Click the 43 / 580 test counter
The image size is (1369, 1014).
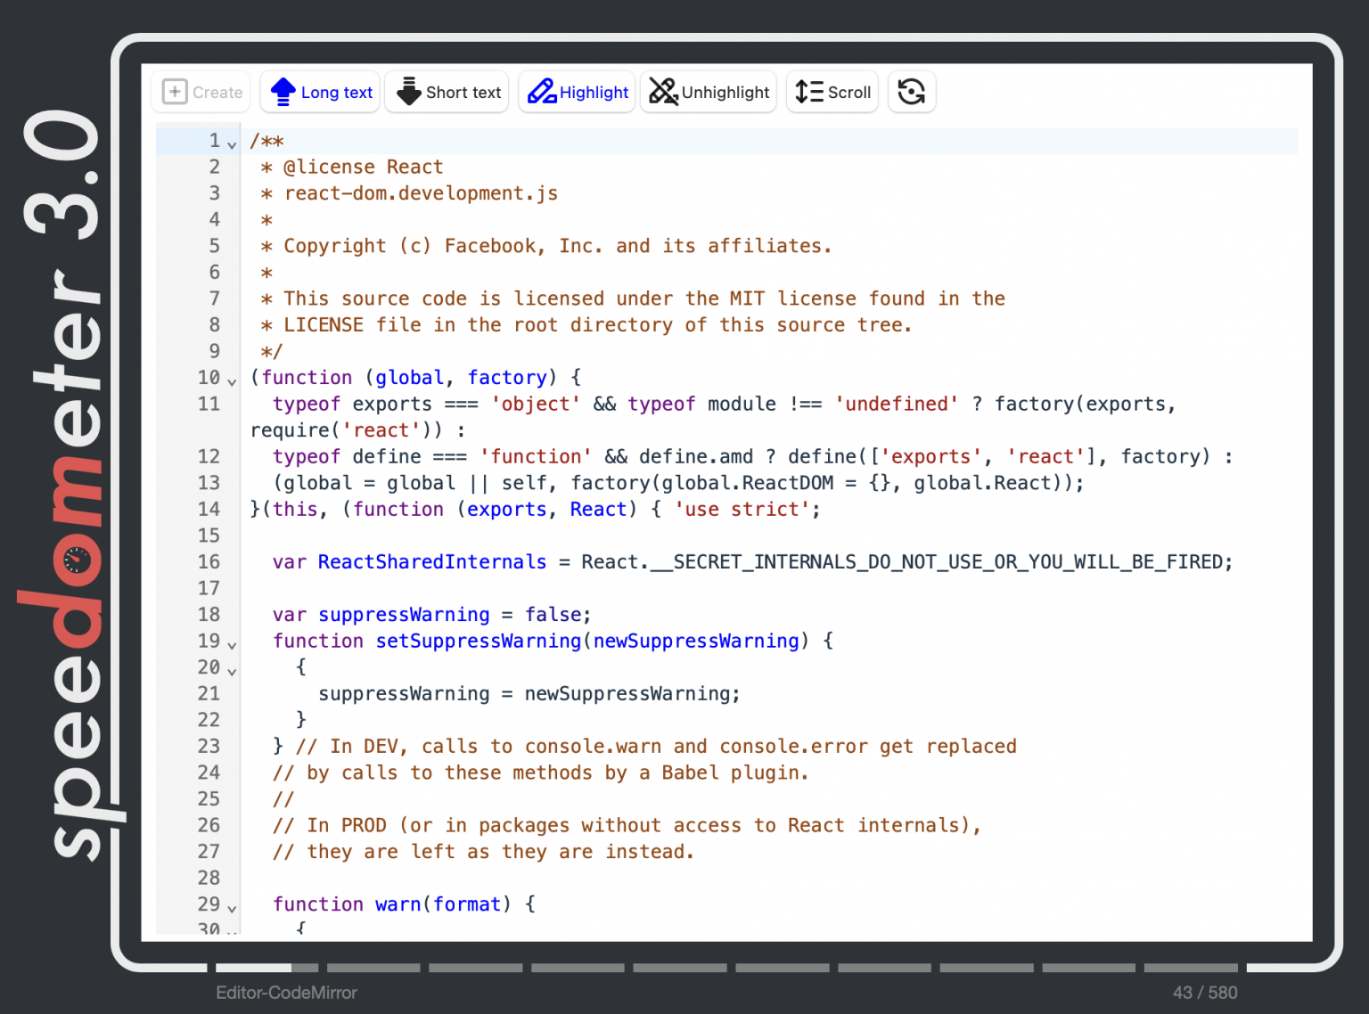(1207, 992)
